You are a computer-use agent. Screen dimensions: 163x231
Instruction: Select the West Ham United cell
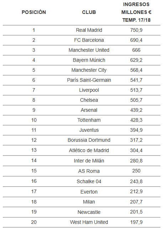click(x=89, y=222)
